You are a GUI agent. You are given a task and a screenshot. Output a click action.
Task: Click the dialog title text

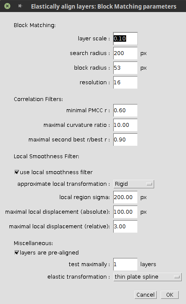coord(104,6)
